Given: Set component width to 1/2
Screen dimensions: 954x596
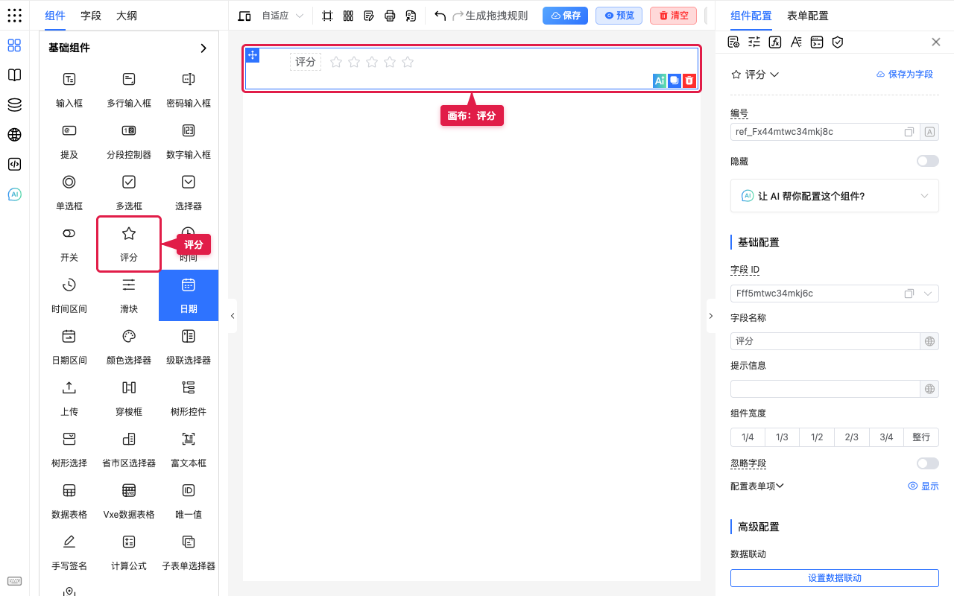Looking at the screenshot, I should [x=817, y=437].
